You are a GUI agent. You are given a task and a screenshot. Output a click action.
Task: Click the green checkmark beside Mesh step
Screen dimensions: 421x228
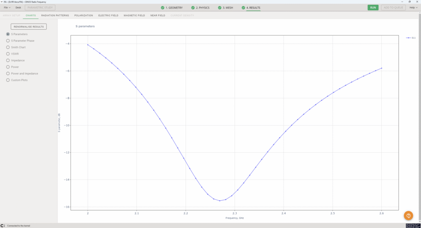219,8
